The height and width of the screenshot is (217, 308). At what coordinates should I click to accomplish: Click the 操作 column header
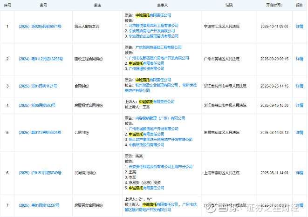[300, 5]
